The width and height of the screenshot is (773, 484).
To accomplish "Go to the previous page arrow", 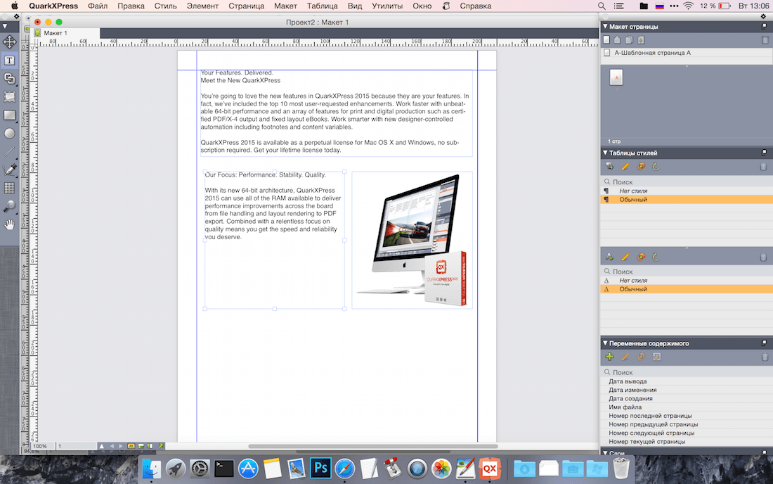I will coord(112,446).
